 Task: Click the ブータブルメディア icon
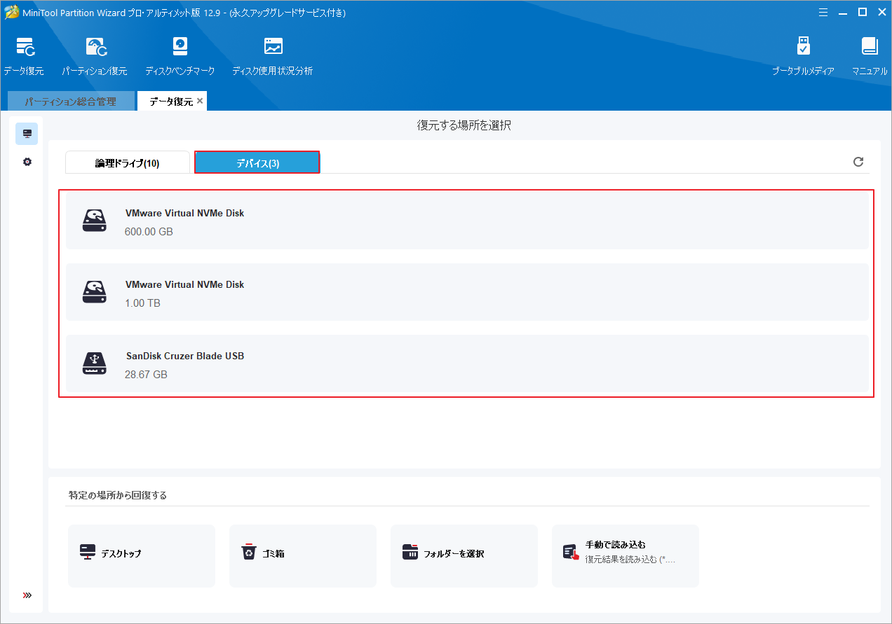804,47
